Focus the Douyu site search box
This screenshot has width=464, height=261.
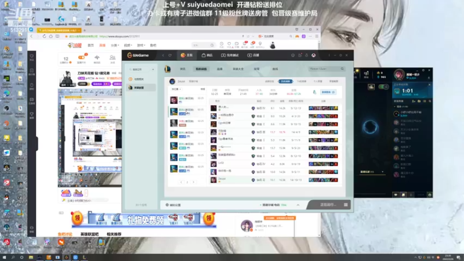tap(203, 45)
